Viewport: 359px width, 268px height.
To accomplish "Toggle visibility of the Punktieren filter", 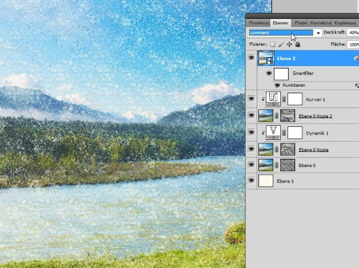I will tap(277, 85).
